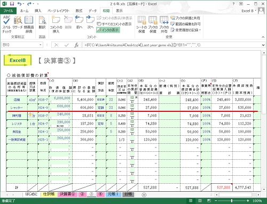Screen dimensions: 267x204
Task: Click the zoom in plus button
Action: pyautogui.click(x=248, y=201)
